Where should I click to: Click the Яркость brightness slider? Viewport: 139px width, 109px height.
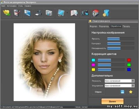pos(121,39)
